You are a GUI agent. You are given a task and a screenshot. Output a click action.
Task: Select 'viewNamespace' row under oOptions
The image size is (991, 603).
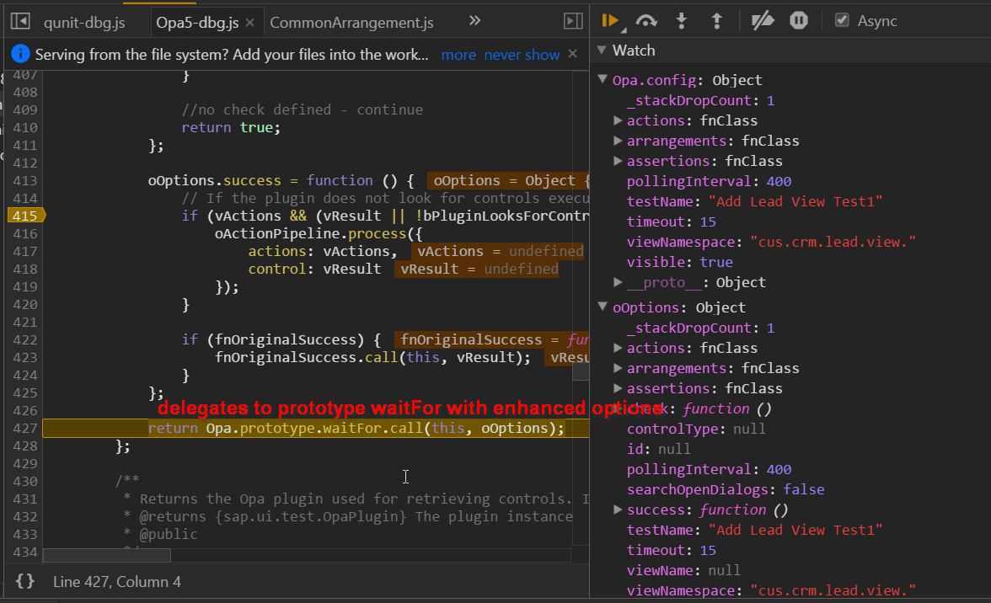771,590
